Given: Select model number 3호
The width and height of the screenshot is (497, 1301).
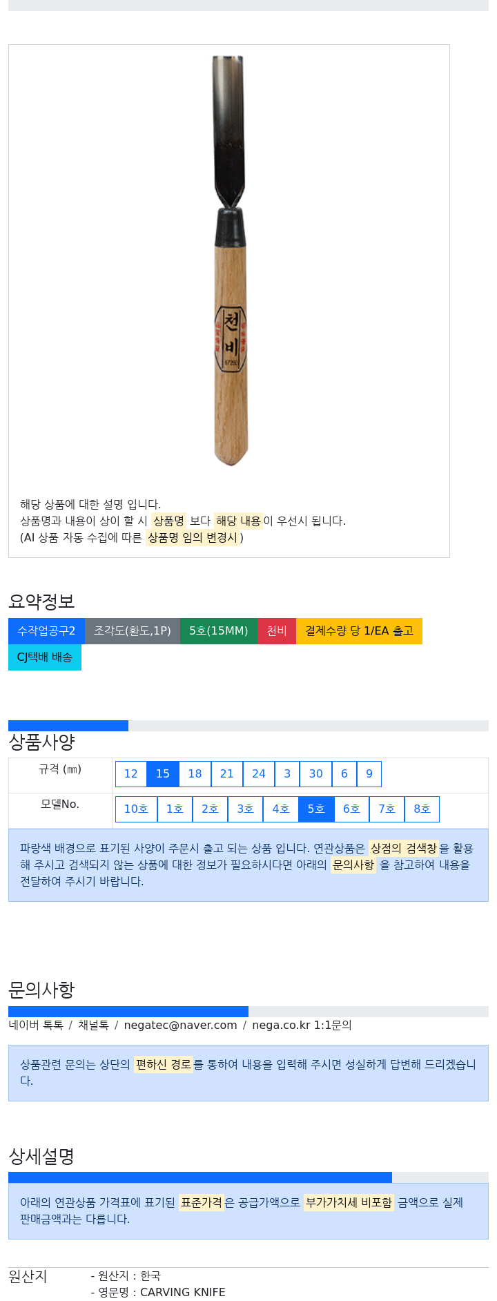Looking at the screenshot, I should pos(245,809).
